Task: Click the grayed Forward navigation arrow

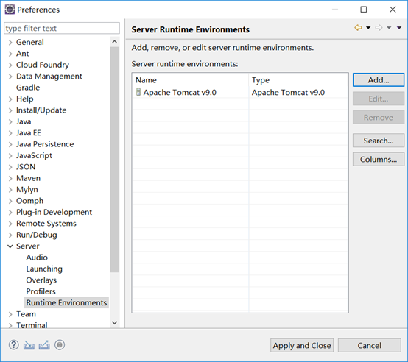Action: [x=379, y=27]
